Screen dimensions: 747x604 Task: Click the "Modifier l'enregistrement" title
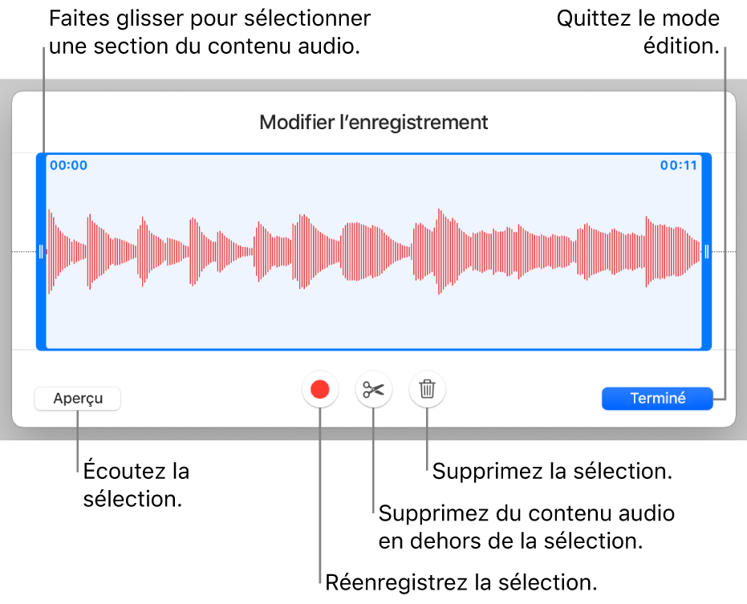tap(374, 123)
